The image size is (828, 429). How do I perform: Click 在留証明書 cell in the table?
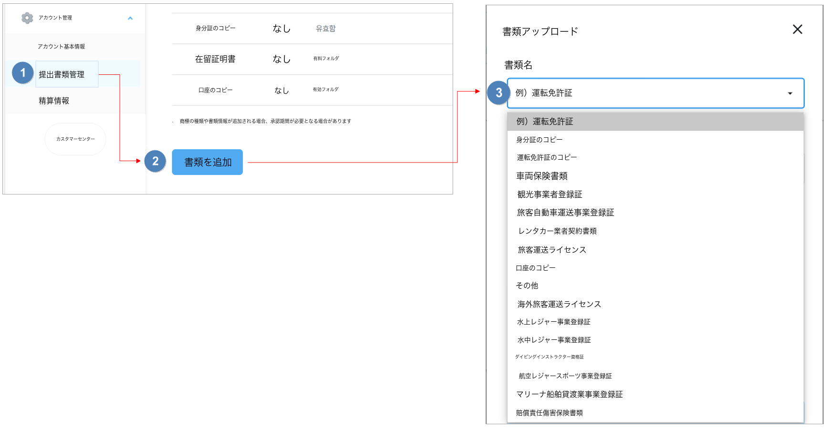(215, 59)
